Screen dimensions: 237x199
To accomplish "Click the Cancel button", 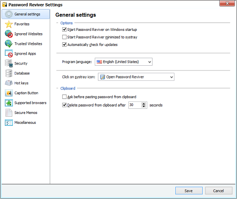I will pyautogui.click(x=218, y=191).
